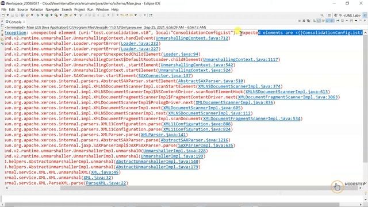Click the Remove Launch X icon

304,21
